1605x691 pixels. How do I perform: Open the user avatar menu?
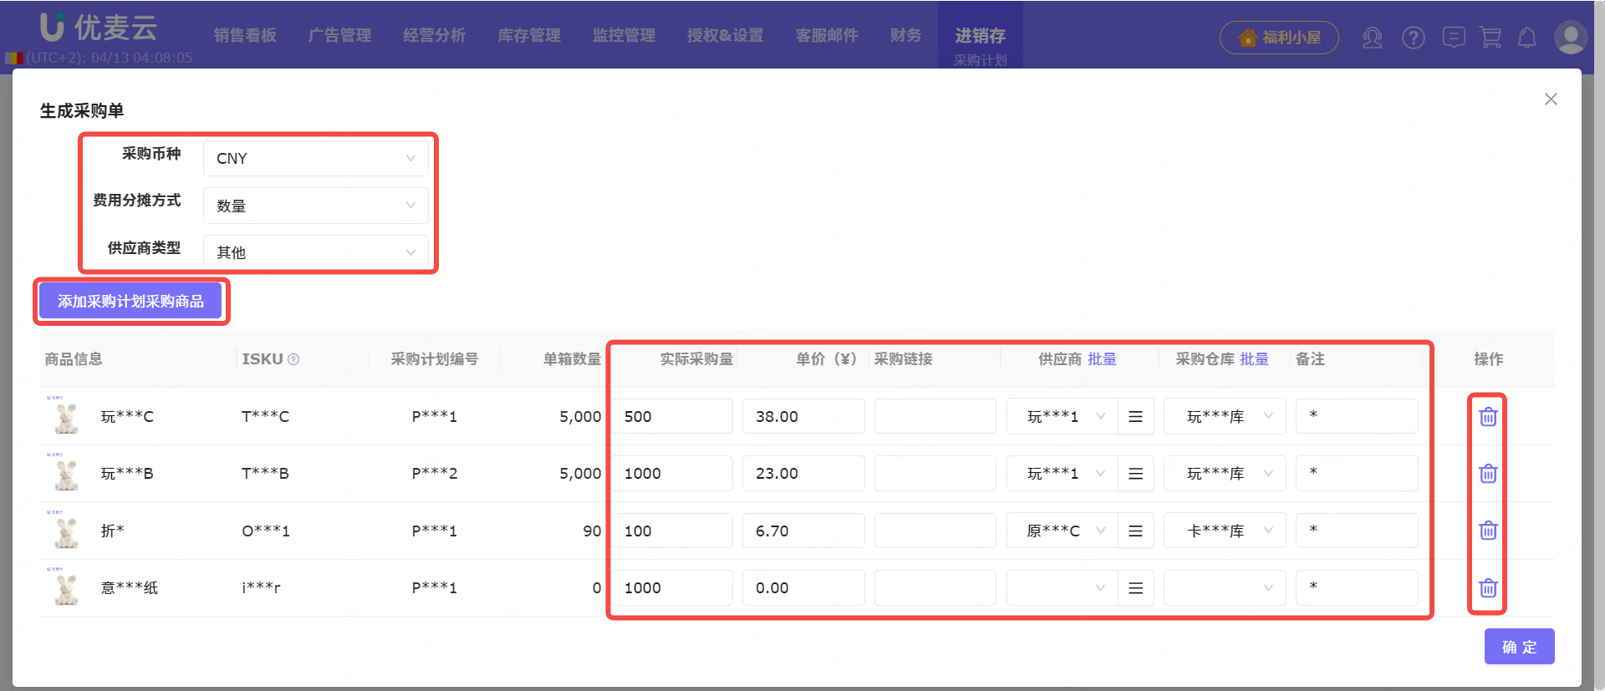(1571, 38)
